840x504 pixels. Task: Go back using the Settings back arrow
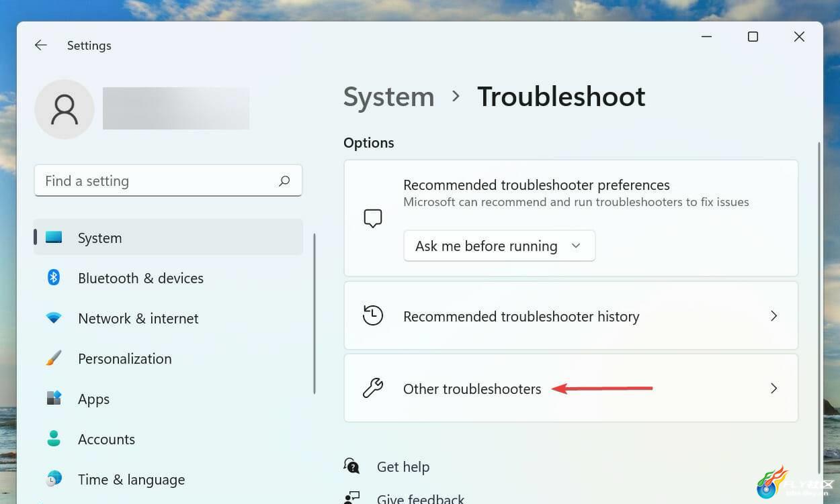click(x=41, y=45)
